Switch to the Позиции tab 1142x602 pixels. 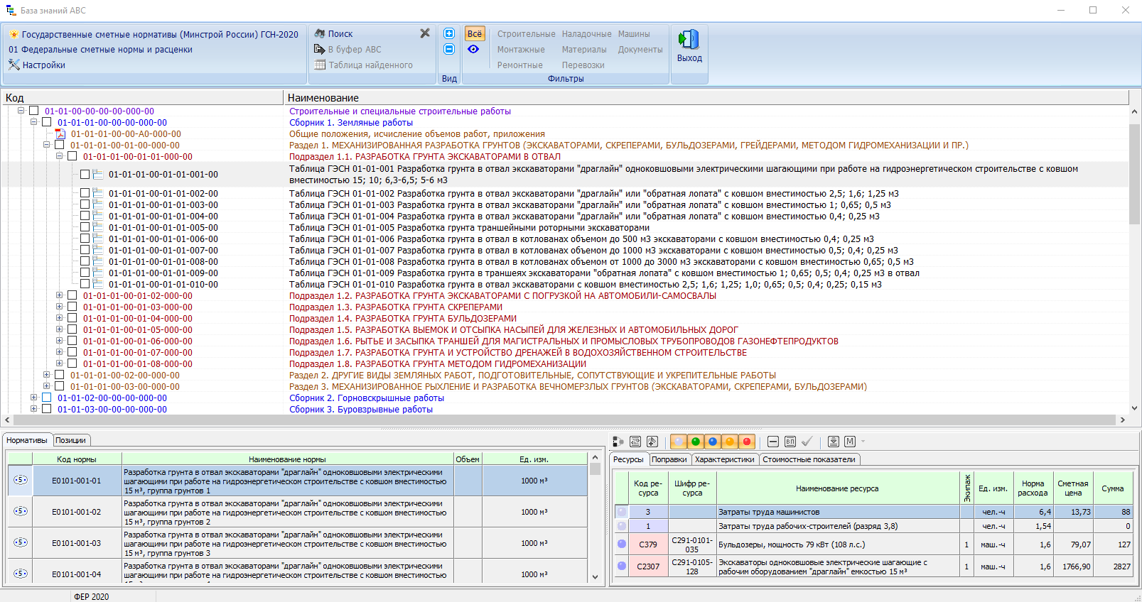[70, 440]
